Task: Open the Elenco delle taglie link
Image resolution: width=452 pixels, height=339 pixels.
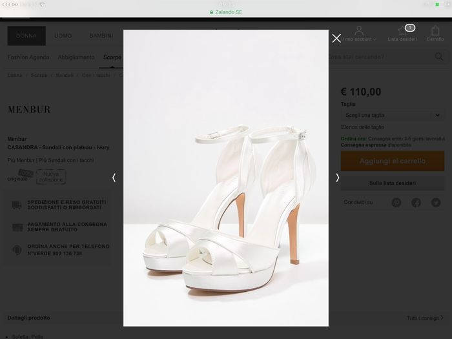Action: pos(362,127)
